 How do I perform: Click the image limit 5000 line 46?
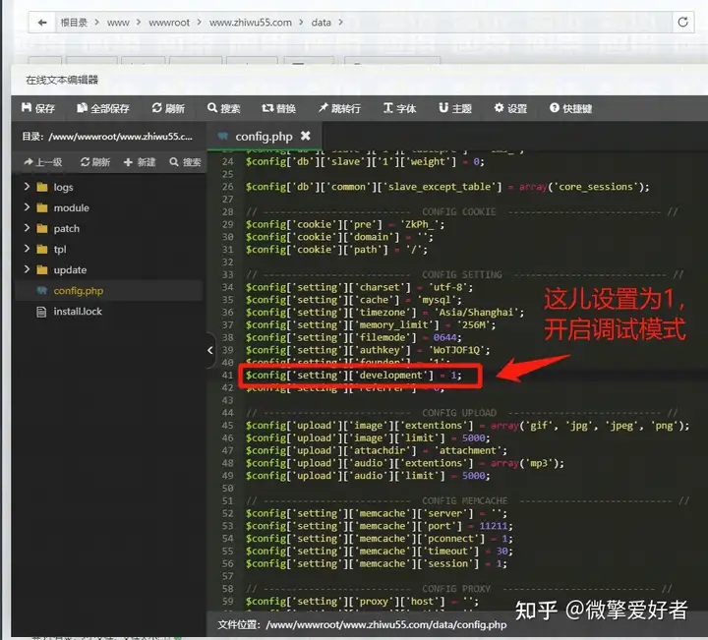click(368, 437)
